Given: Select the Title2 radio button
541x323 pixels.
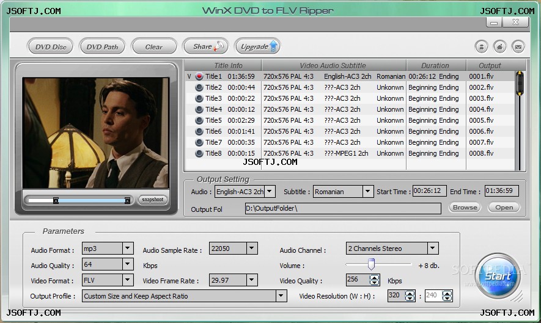Looking at the screenshot, I should [x=199, y=87].
